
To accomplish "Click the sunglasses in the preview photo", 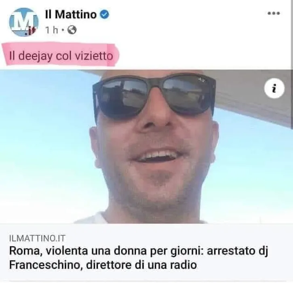I will 154,94.
